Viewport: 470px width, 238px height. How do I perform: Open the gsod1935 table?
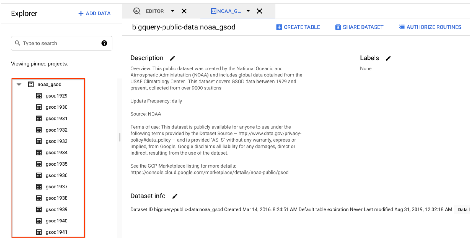pos(56,164)
